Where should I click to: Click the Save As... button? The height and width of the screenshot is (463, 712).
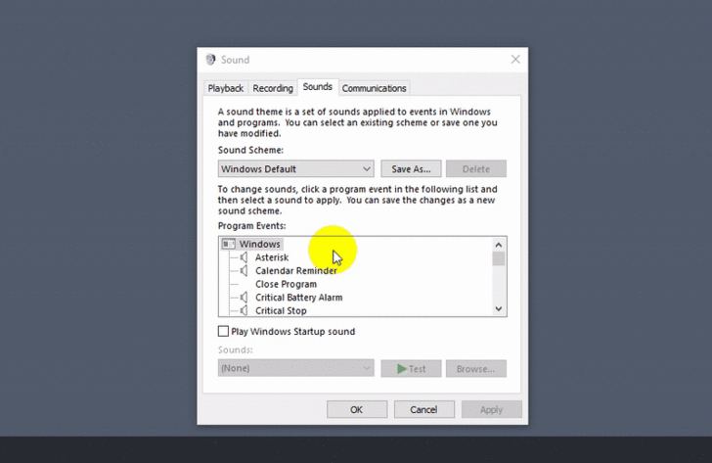[411, 169]
